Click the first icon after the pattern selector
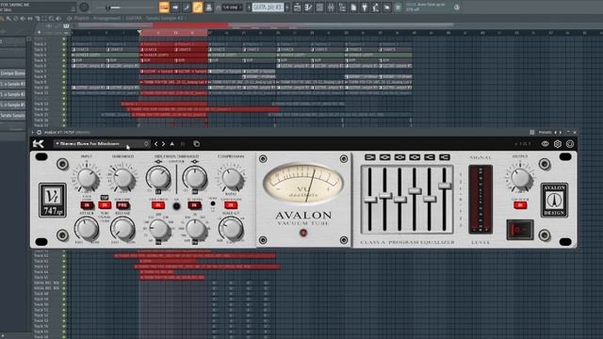 298,8
